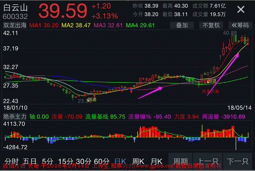Select the 日K daily candlestick tab
The image size is (255, 171).
pyautogui.click(x=120, y=161)
